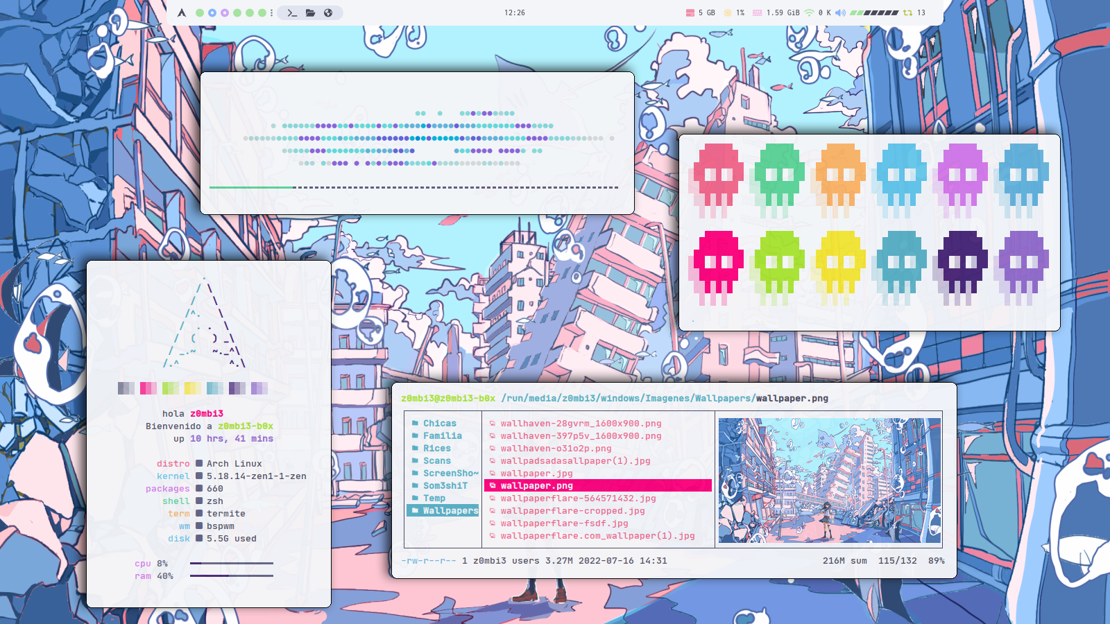Click the Arch Linux distro value
1110x624 pixels.
click(x=234, y=463)
